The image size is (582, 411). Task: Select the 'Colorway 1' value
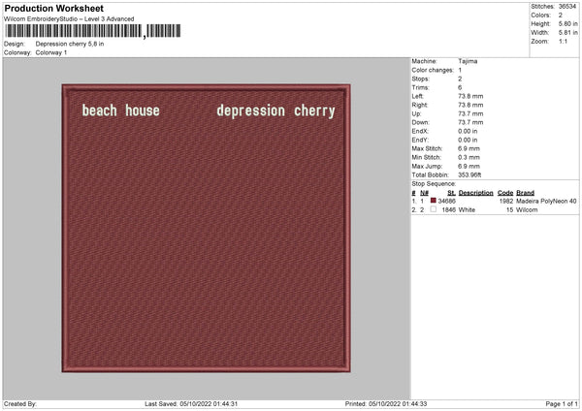[x=51, y=52]
